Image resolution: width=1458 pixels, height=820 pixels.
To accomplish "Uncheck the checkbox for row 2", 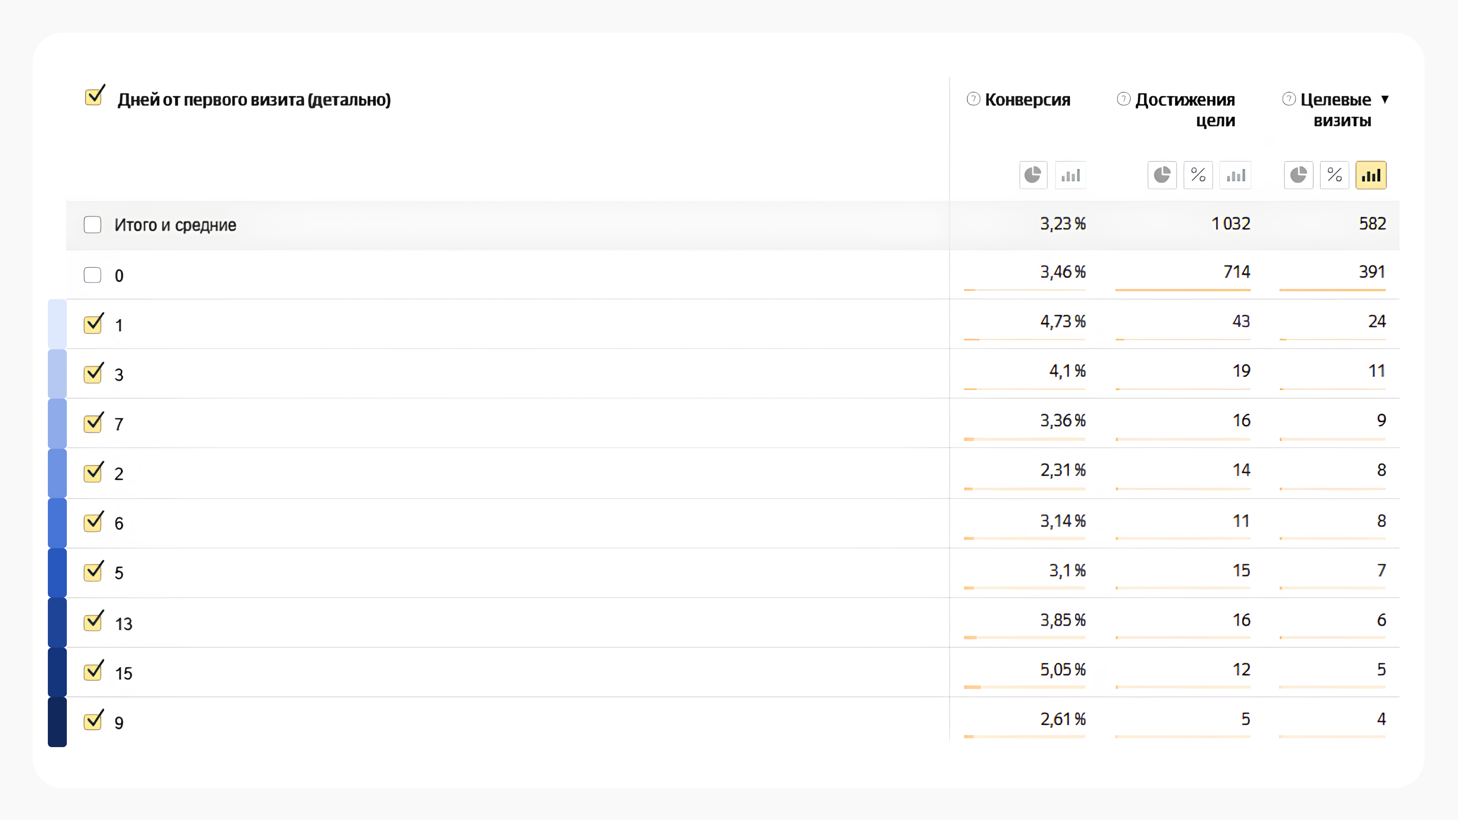I will 93,472.
